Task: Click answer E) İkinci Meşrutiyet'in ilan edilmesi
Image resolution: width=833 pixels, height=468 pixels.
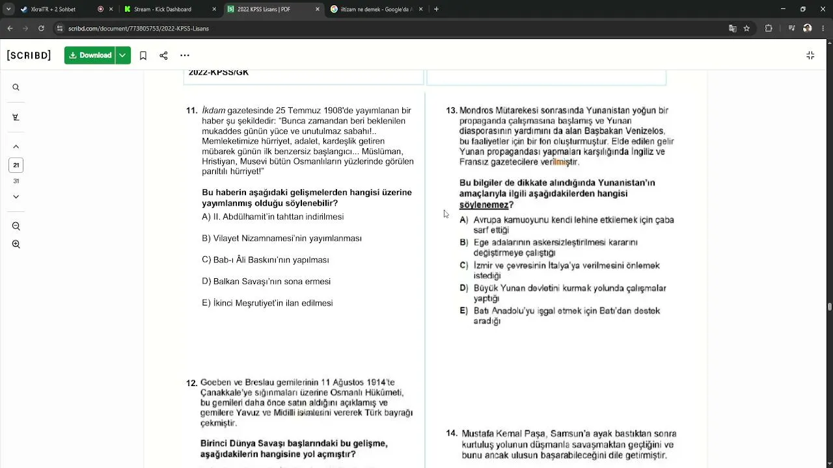Action: (267, 303)
